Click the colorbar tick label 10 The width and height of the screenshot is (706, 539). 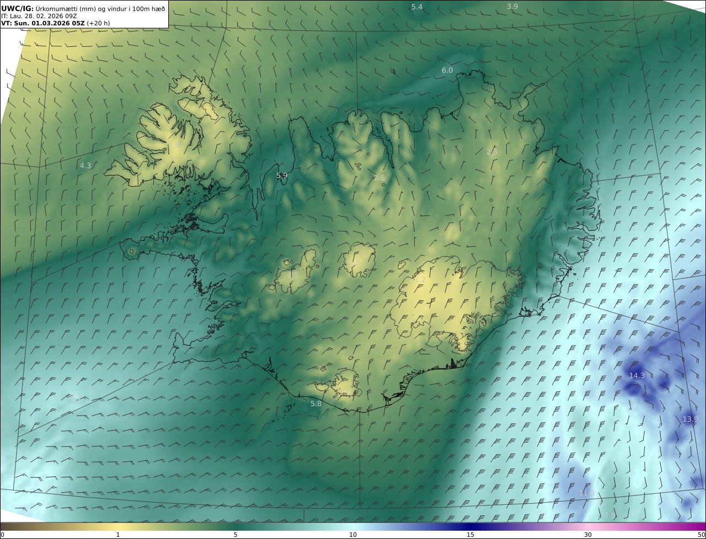pos(353,535)
